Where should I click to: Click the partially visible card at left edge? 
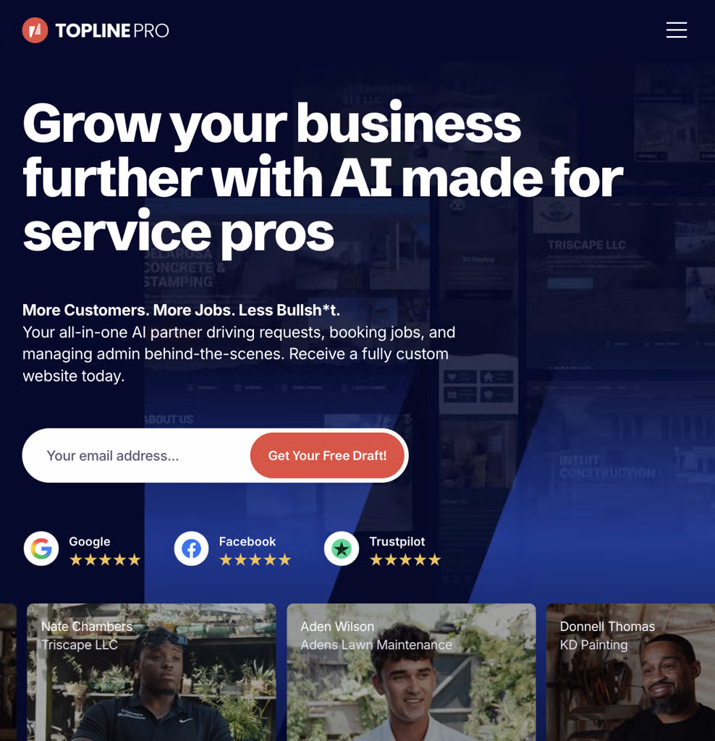click(x=8, y=672)
